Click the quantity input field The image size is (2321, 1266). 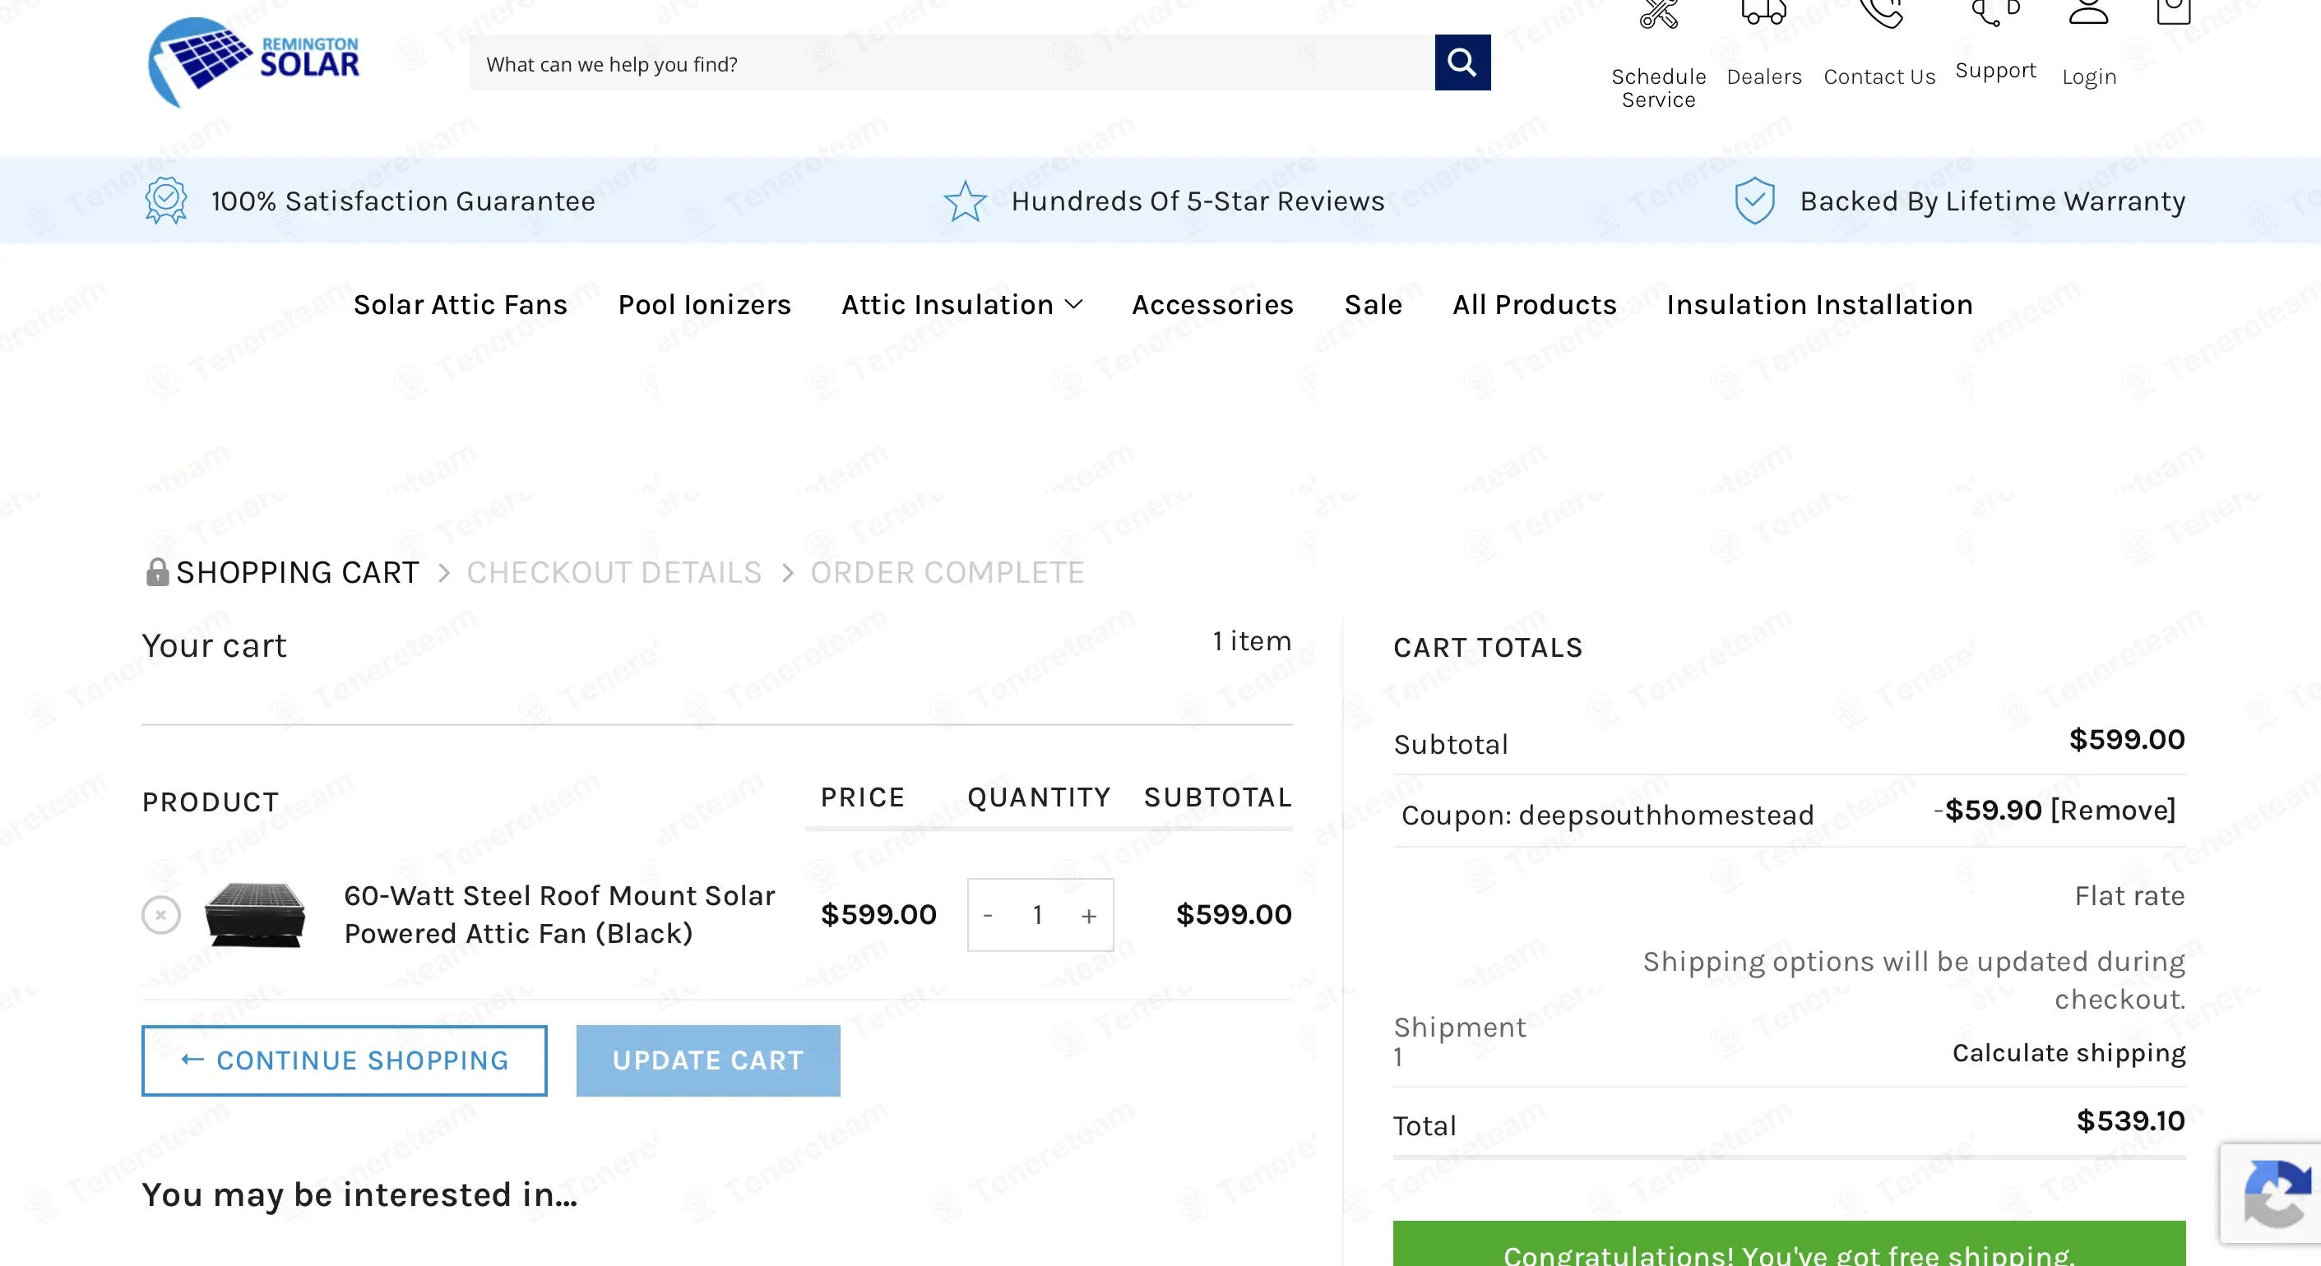point(1038,915)
